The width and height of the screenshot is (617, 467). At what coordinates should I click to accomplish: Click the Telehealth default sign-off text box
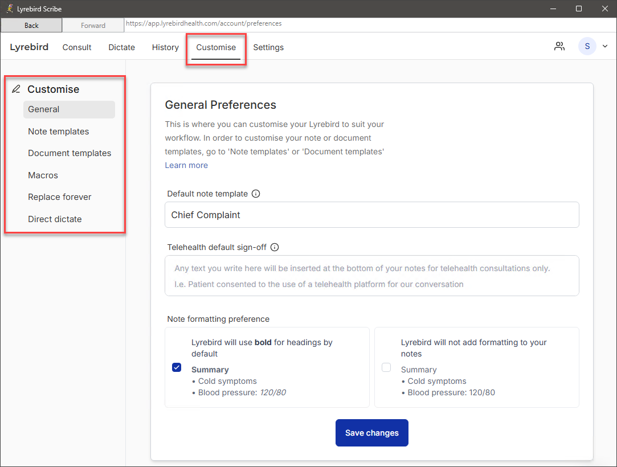point(372,276)
